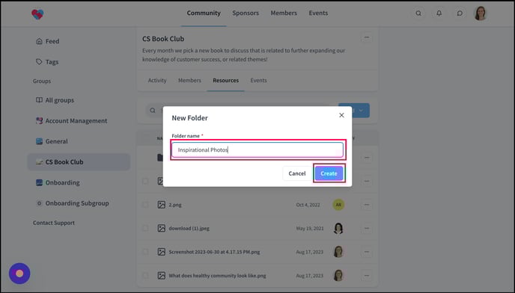Viewport: 515px width, 293px height.
Task: Click the Create button
Action: click(329, 173)
